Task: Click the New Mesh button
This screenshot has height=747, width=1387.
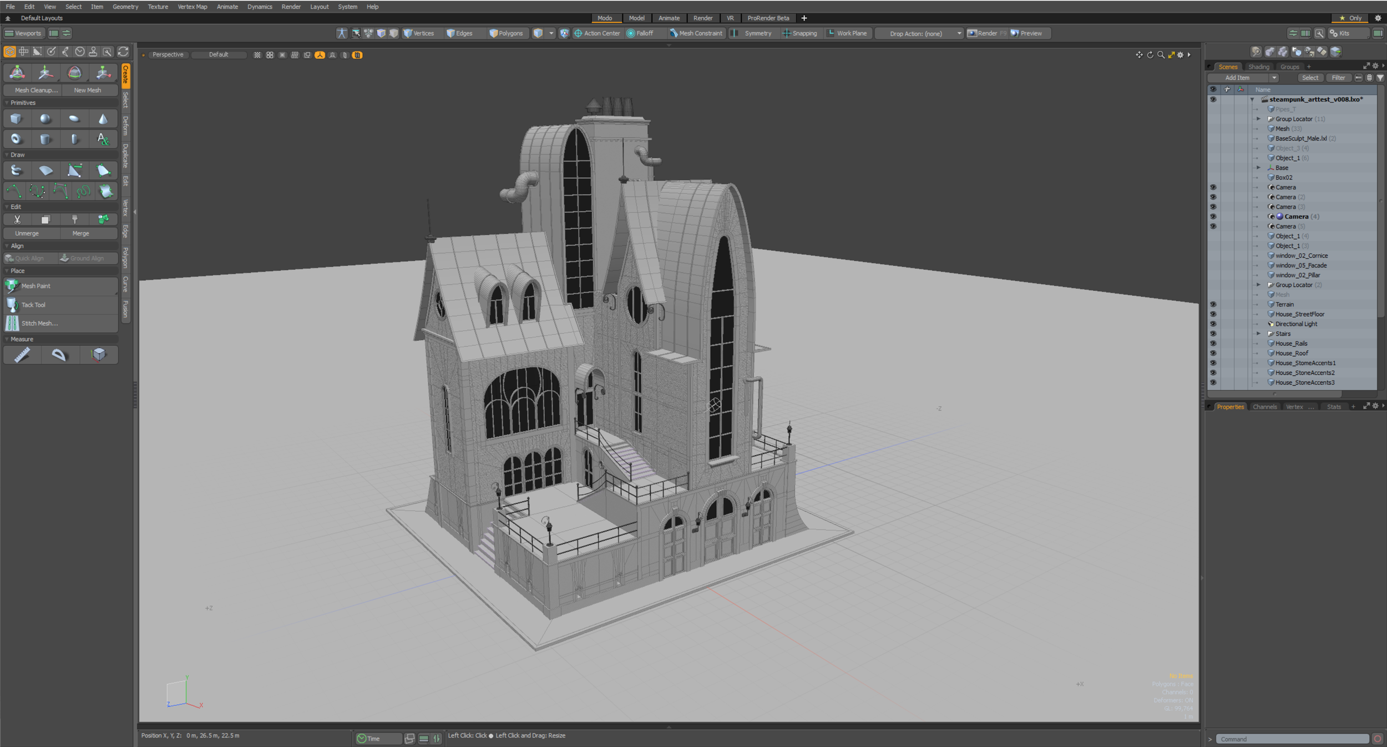Action: pos(89,89)
